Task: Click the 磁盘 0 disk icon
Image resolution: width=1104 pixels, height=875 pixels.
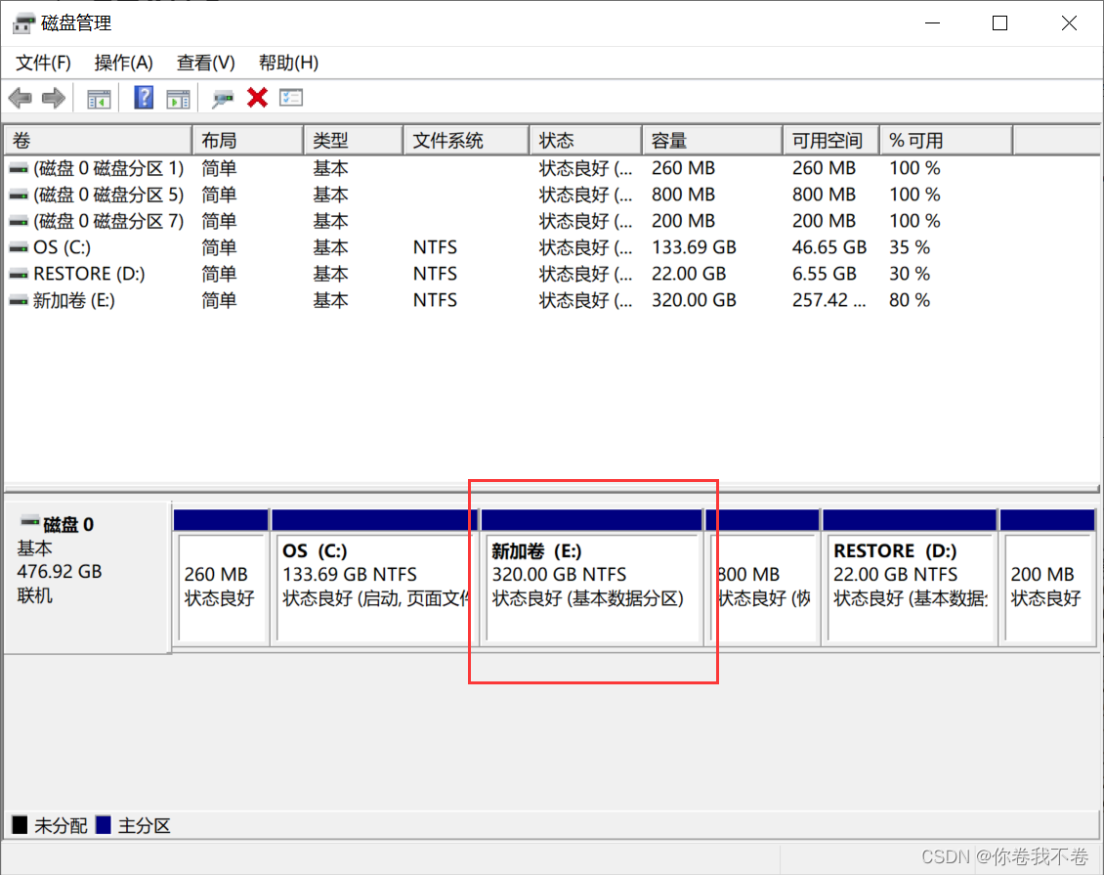Action: click(x=29, y=522)
